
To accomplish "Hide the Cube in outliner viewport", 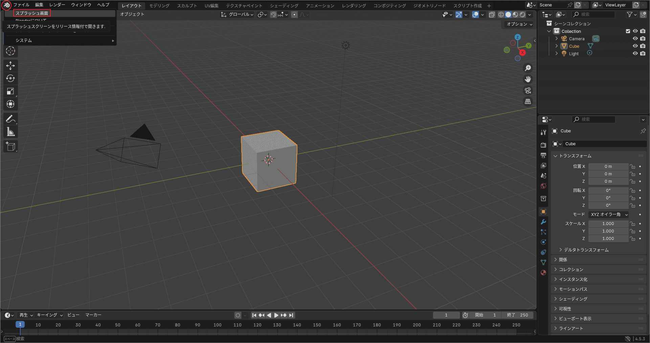I will 635,46.
